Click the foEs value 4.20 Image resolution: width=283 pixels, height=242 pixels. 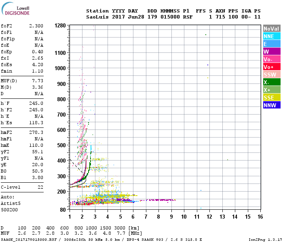[38, 65]
